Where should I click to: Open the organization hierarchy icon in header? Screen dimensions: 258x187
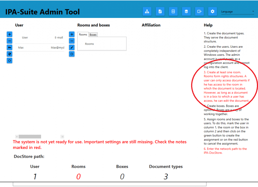point(147,11)
